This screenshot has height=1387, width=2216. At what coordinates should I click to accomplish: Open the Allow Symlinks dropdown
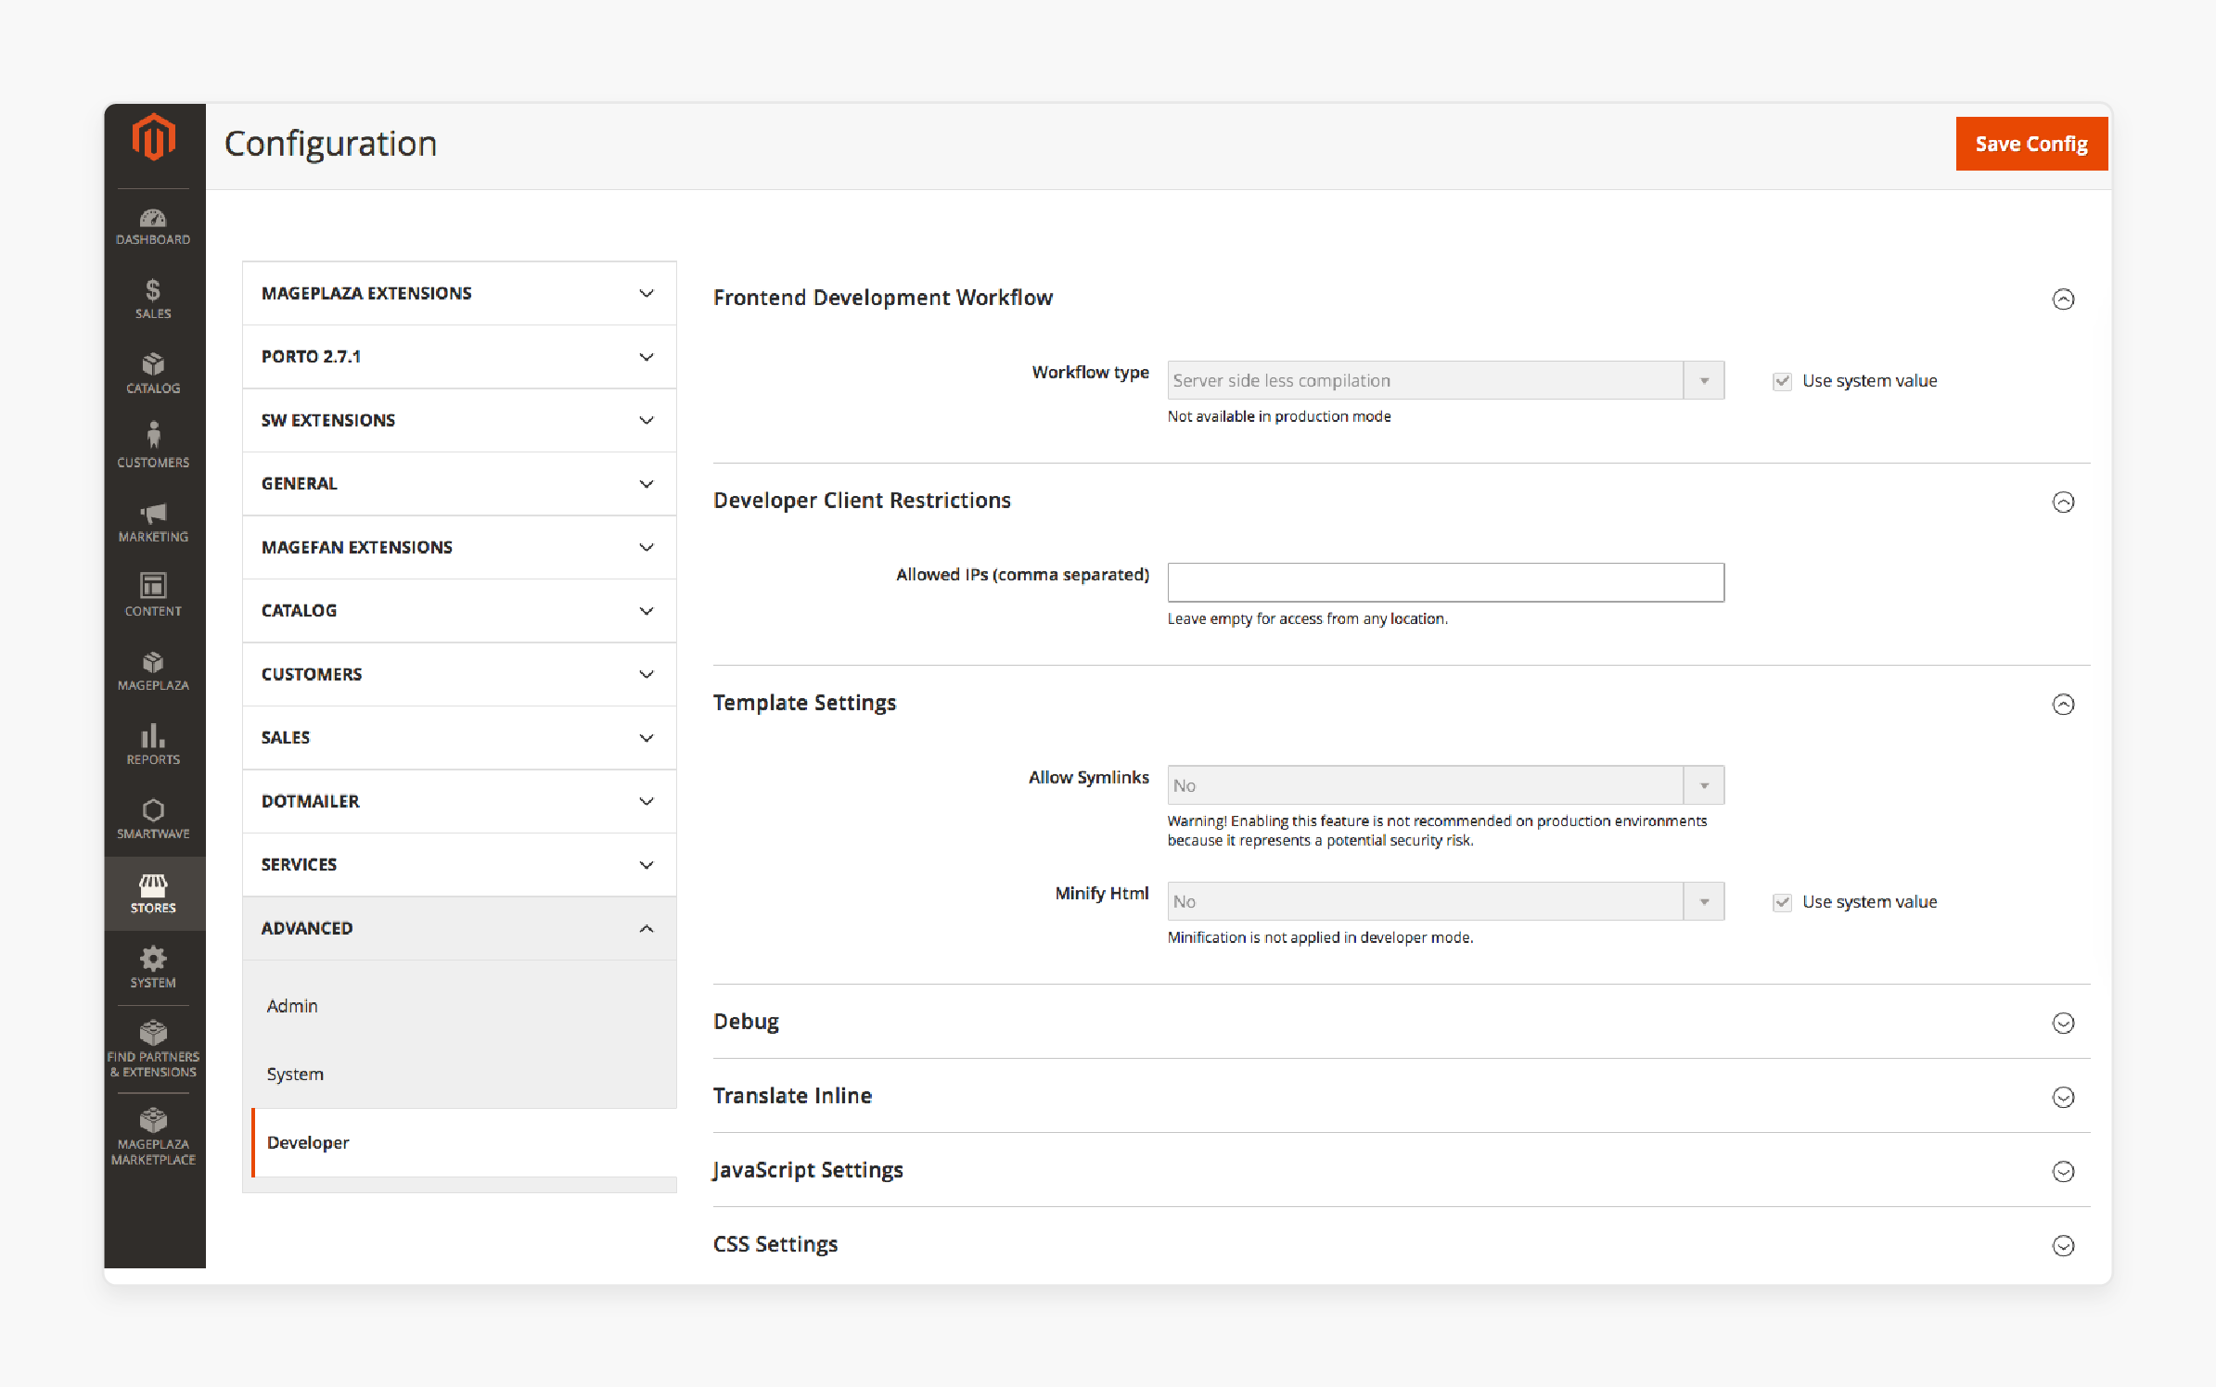point(1445,785)
